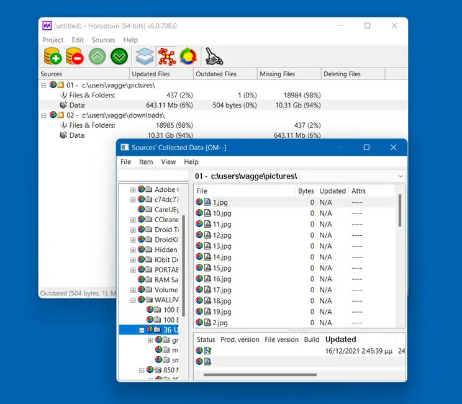Image resolution: width=462 pixels, height=404 pixels.
Task: Click the 18984 (98%) missing files value
Action: click(x=302, y=95)
